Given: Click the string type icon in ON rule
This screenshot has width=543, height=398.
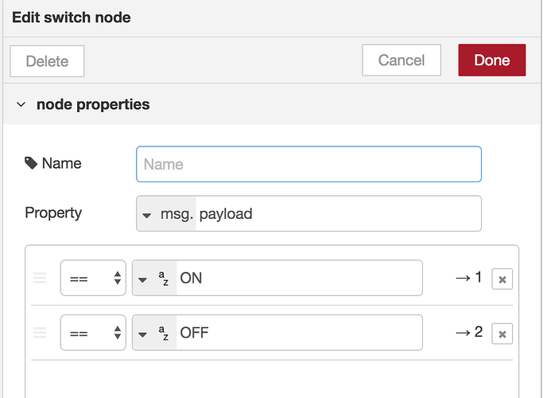Looking at the screenshot, I should [x=164, y=279].
